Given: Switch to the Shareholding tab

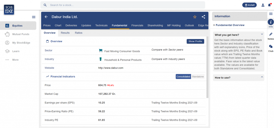Looking at the screenshot, I should click(x=155, y=25).
